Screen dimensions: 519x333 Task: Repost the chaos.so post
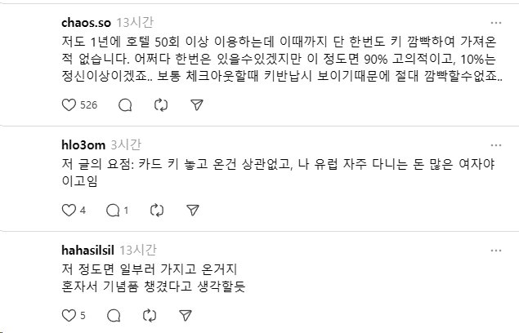161,105
